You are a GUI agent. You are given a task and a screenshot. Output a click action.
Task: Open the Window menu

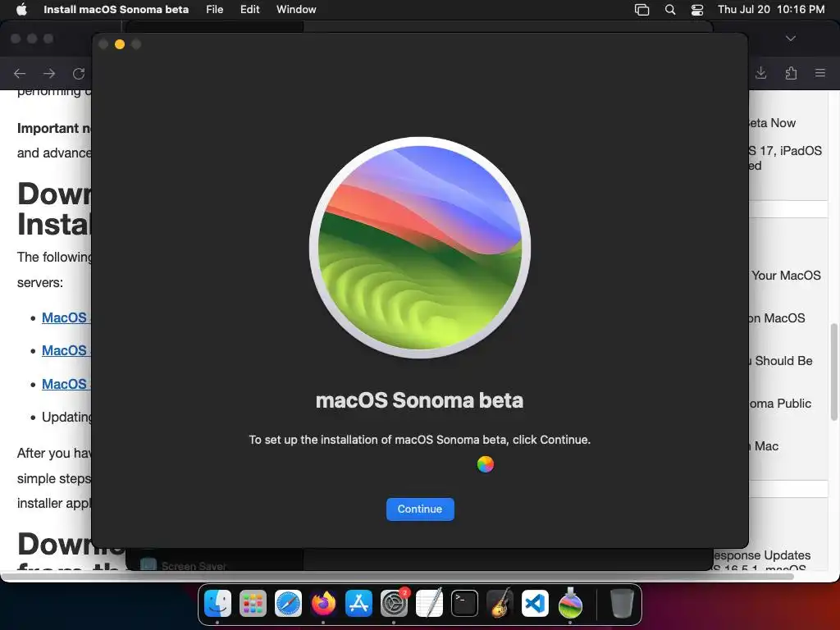296,9
